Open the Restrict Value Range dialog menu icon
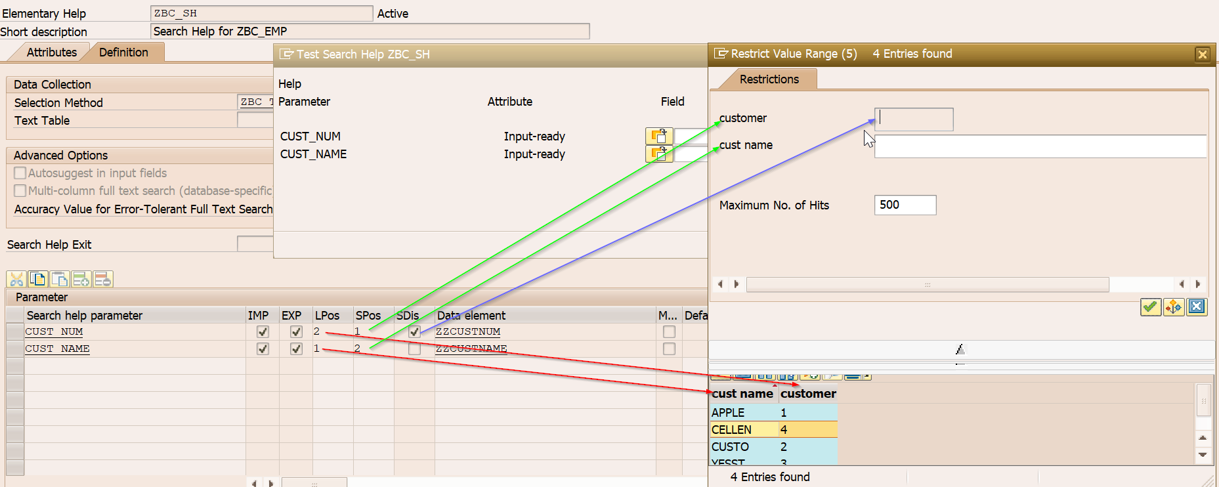Image resolution: width=1219 pixels, height=487 pixels. 721,54
